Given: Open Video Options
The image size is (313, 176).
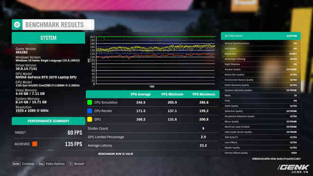Looking at the screenshot, I should (55, 164).
